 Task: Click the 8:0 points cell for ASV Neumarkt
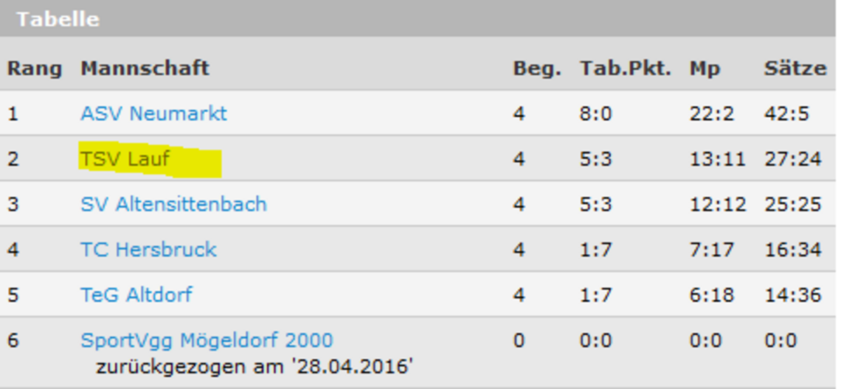click(x=596, y=113)
